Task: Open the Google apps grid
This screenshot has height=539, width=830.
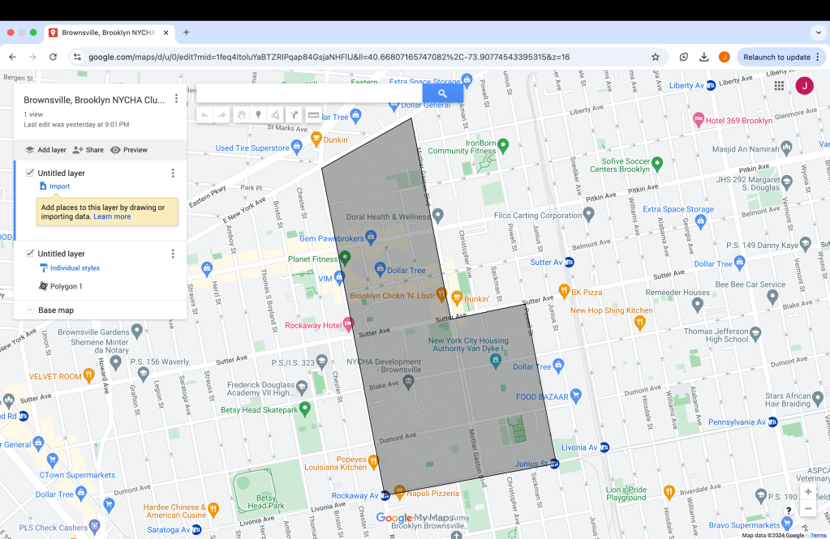Action: (x=779, y=86)
